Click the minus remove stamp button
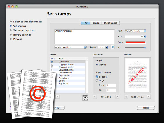Viewport: 164px width, 123px height. (x=57, y=97)
